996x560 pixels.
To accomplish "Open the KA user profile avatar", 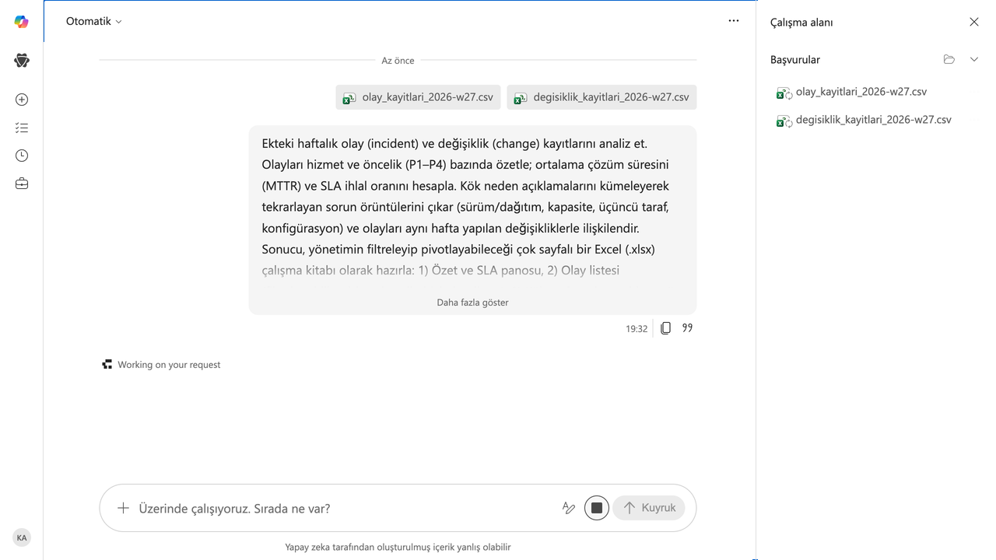I will pos(22,537).
